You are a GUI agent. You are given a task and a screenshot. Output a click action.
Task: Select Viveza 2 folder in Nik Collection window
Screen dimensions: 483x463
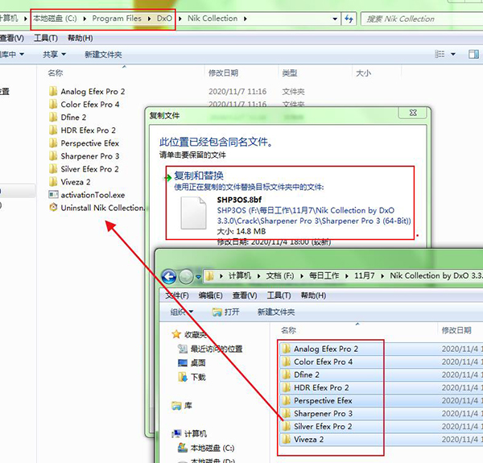point(69,182)
